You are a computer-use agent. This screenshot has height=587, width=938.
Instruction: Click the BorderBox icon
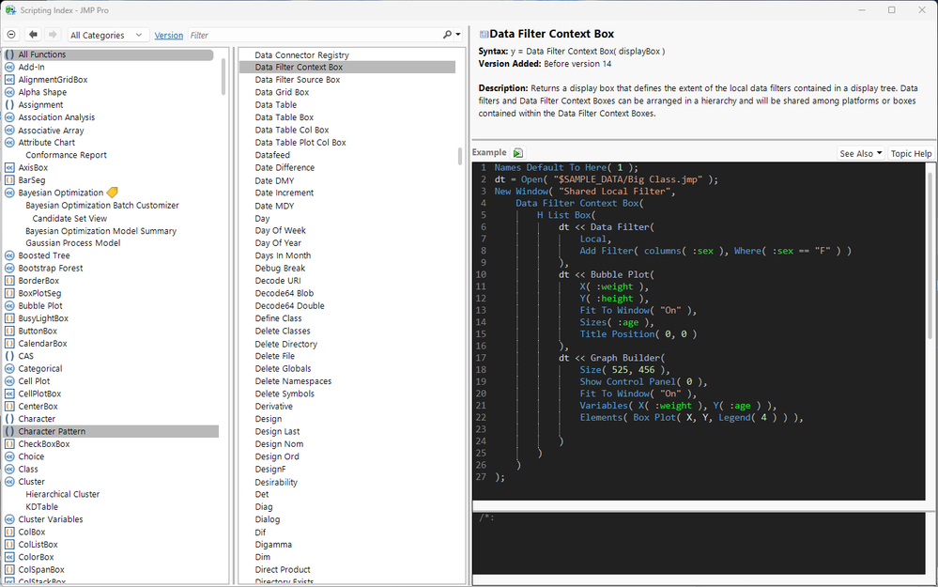pyautogui.click(x=9, y=281)
